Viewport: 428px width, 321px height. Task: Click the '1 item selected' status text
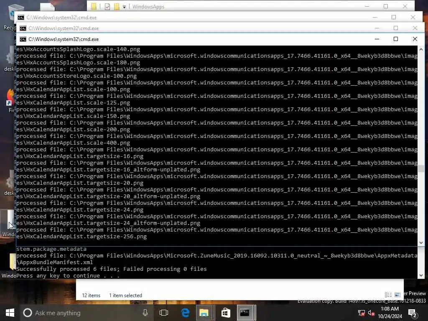tap(125, 296)
